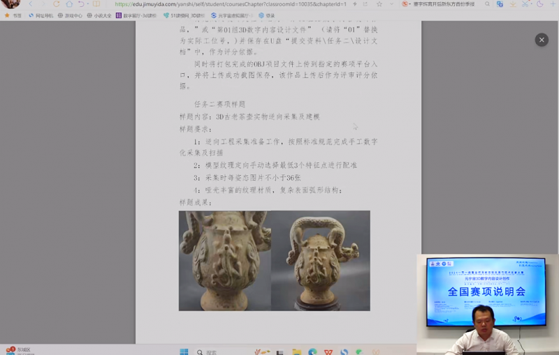Click the undo close-tab arrow icon
This screenshot has width=559, height=355.
[x=82, y=4]
